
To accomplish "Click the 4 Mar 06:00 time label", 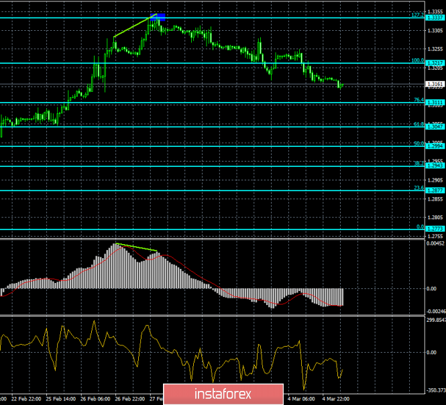I will click(301, 399).
